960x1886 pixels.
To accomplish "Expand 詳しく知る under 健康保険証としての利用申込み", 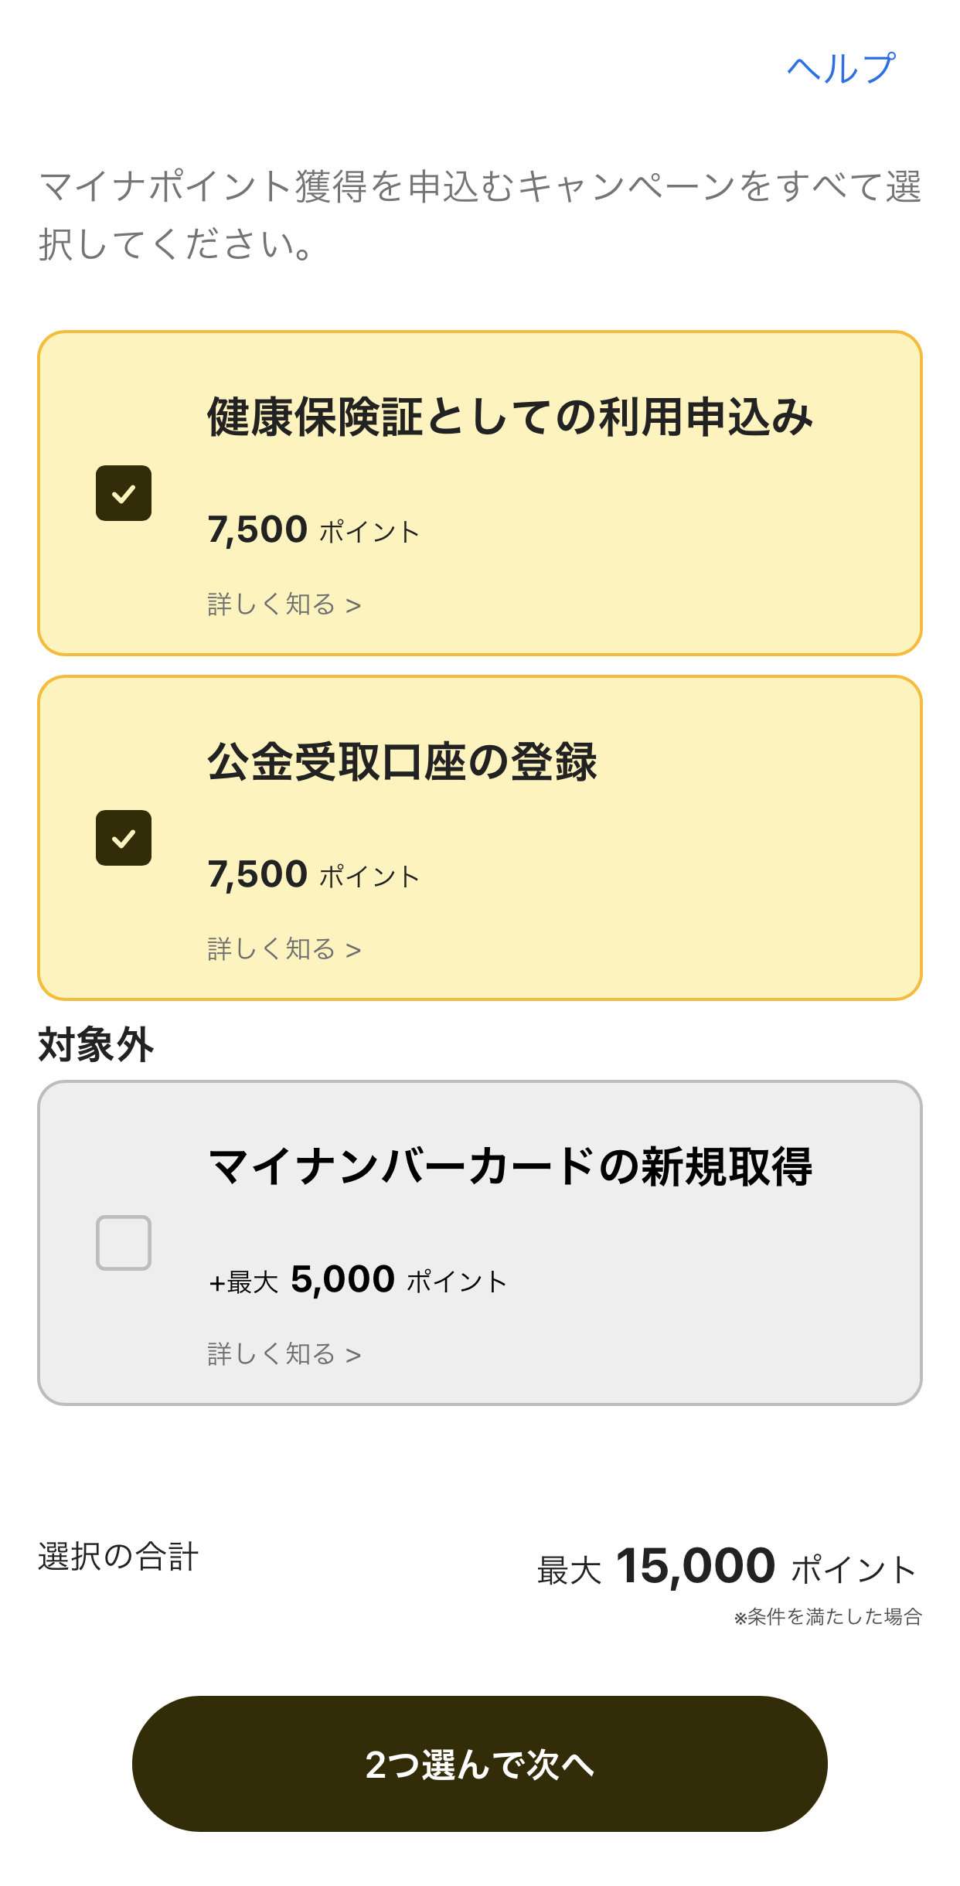I will click(284, 604).
